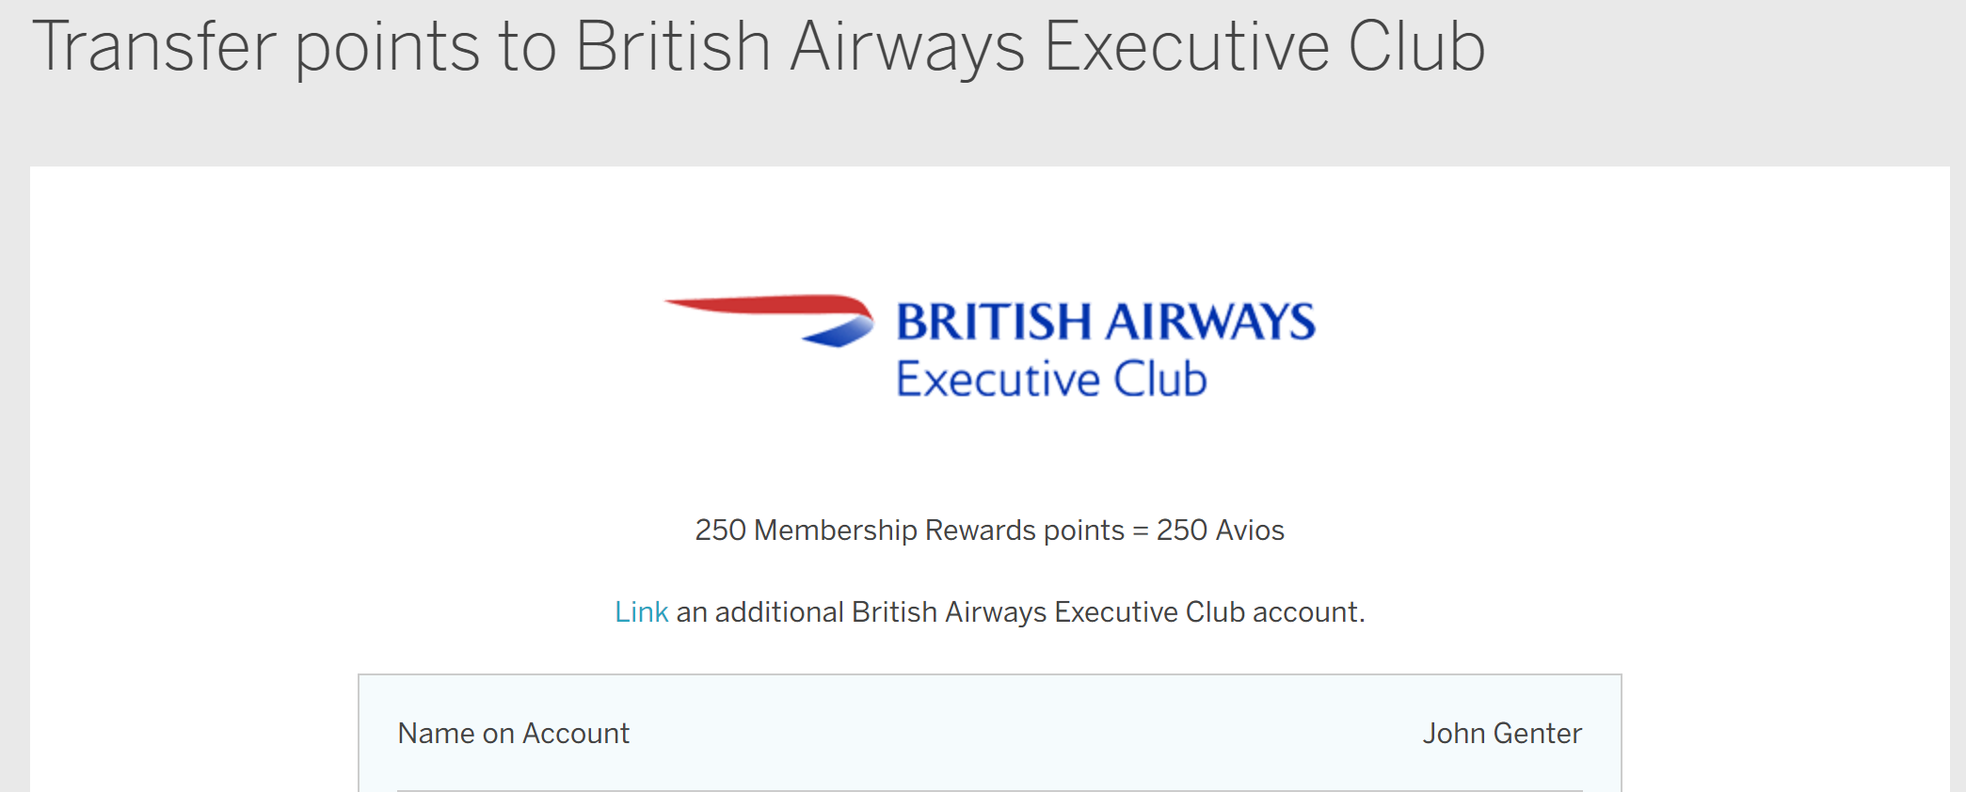Click the Link hyperlink to add account
The image size is (1966, 792).
point(641,612)
